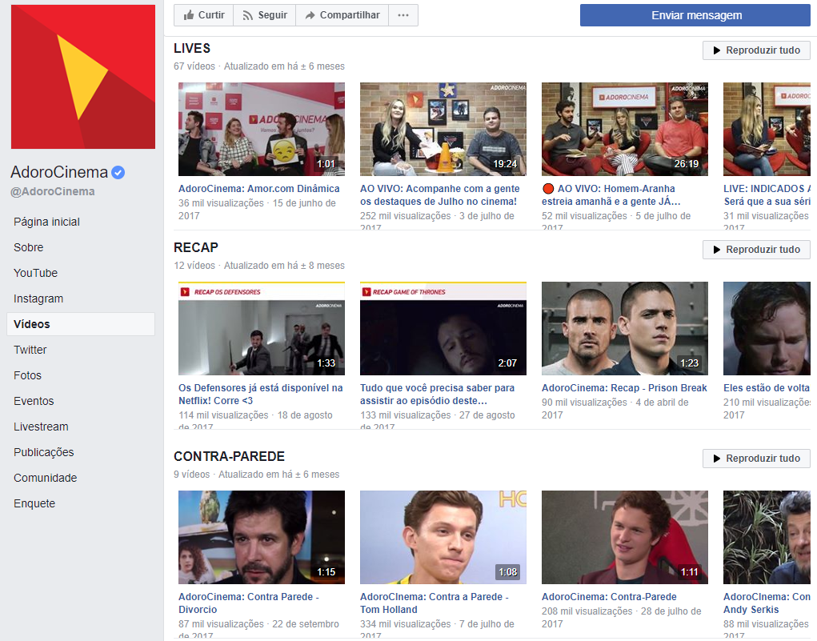The width and height of the screenshot is (817, 641).
Task: Click title Os Defensores já está disponível
Action: (x=261, y=394)
